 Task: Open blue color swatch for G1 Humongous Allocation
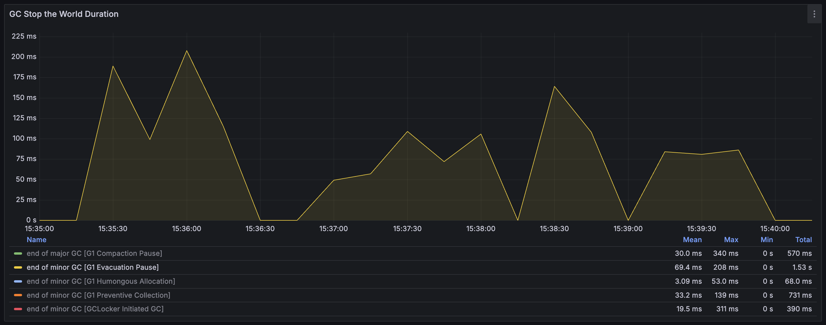pos(18,281)
